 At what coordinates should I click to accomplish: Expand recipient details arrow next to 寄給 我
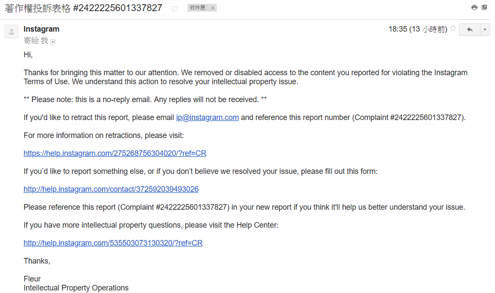pos(53,42)
